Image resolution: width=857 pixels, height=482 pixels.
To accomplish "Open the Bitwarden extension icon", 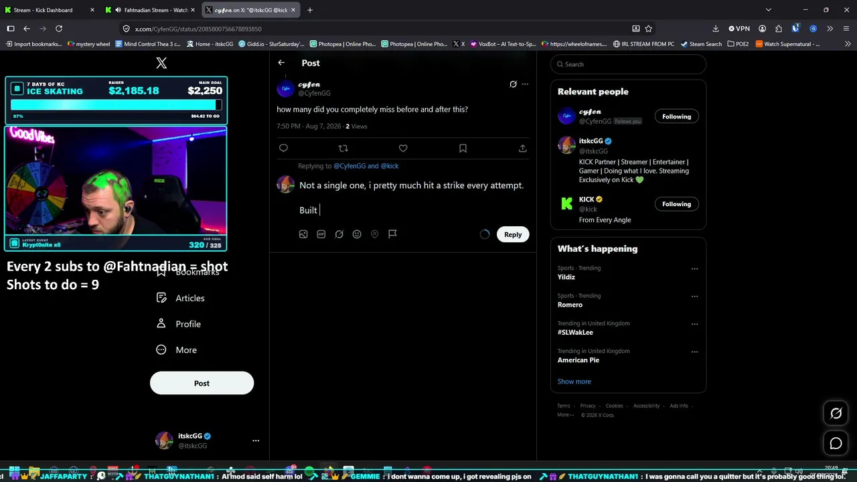I will [795, 29].
